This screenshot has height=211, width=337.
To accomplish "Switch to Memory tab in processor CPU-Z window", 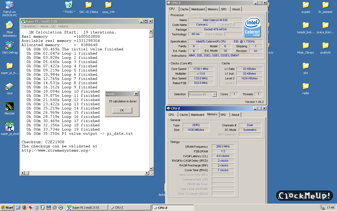I will (213, 9).
